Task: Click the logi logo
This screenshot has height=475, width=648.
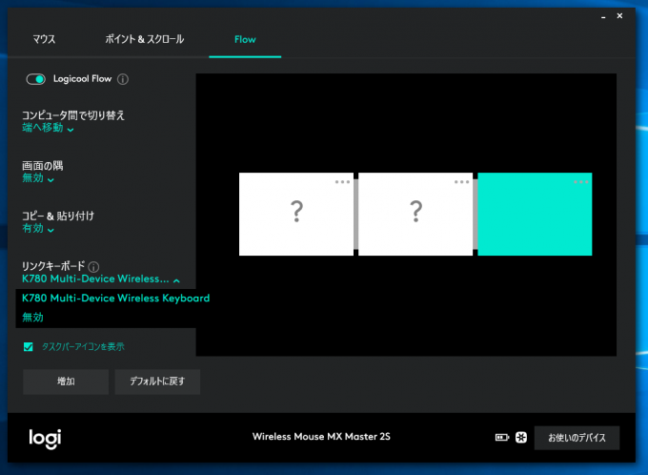Action: pos(45,439)
